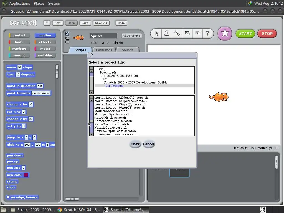Open the point in direction dropdown arrow

point(38,86)
